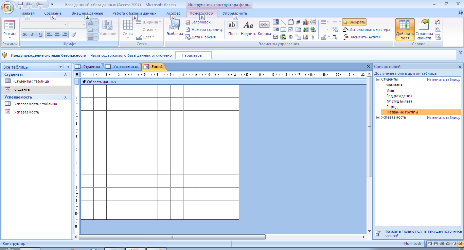Image resolution: width=464 pixels, height=250 pixels.
Task: Insert Номера страниц page numbers
Action: [x=203, y=30]
